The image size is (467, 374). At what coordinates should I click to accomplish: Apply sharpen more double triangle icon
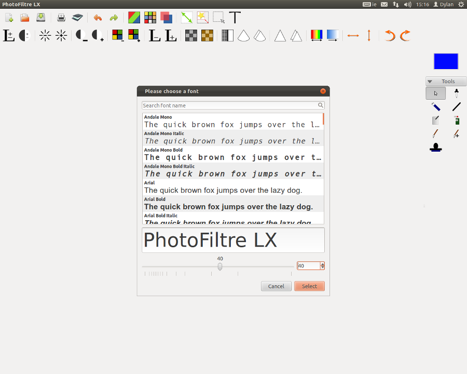click(296, 35)
